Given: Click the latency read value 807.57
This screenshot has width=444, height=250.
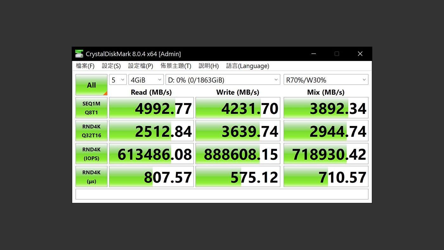Looking at the screenshot, I should point(151,177).
